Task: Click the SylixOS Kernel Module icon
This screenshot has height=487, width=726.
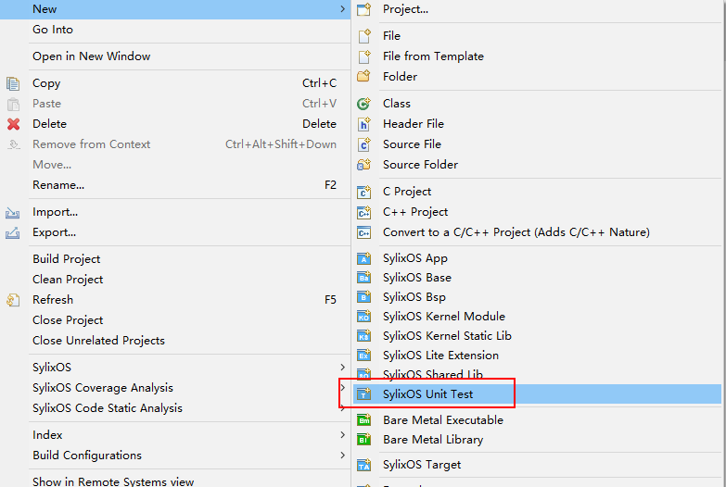Action: [x=363, y=317]
